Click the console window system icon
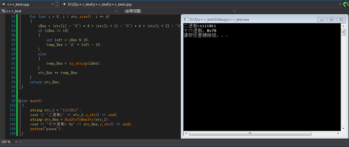The image size is (349, 147). (x=186, y=20)
